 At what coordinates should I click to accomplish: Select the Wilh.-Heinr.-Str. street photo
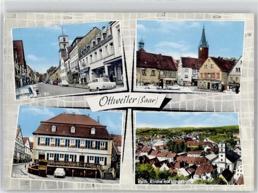pos(69,60)
